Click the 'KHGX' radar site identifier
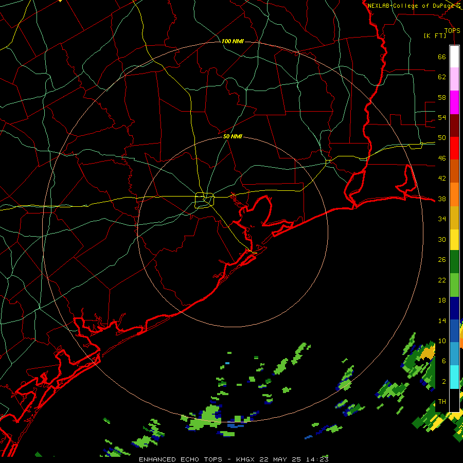Viewport: 463px width, 463px height. (246, 459)
